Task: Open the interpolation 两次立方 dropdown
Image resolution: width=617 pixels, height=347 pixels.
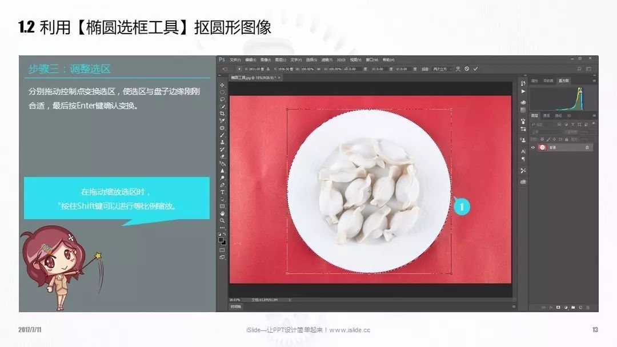Action: (x=443, y=68)
